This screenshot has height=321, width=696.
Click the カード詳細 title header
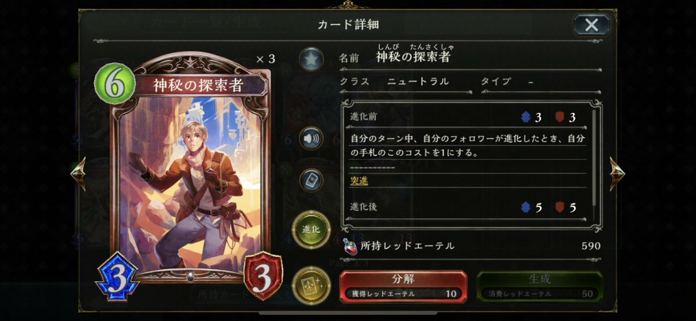(x=348, y=24)
